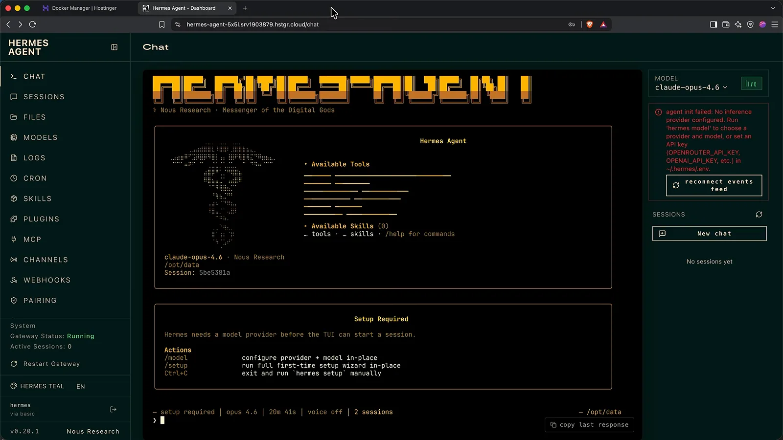This screenshot has height=440, width=783.
Task: Copy last response
Action: click(589, 425)
